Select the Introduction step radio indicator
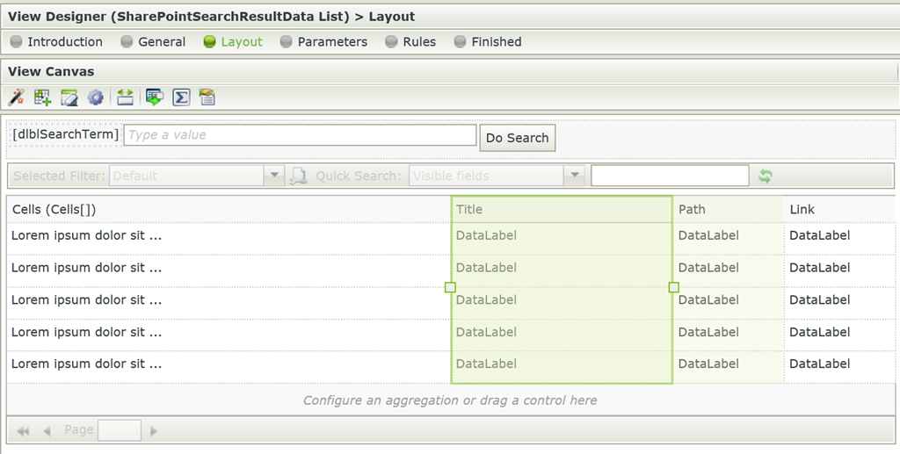This screenshot has width=900, height=454. (x=16, y=41)
